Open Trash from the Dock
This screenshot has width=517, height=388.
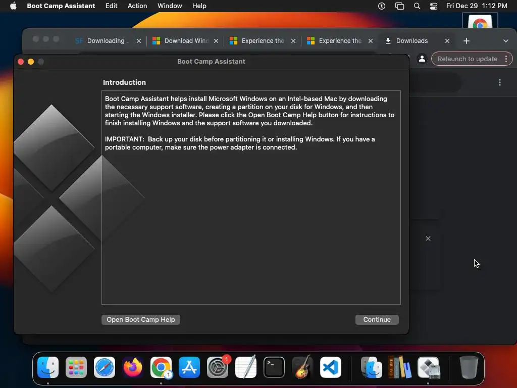(469, 367)
